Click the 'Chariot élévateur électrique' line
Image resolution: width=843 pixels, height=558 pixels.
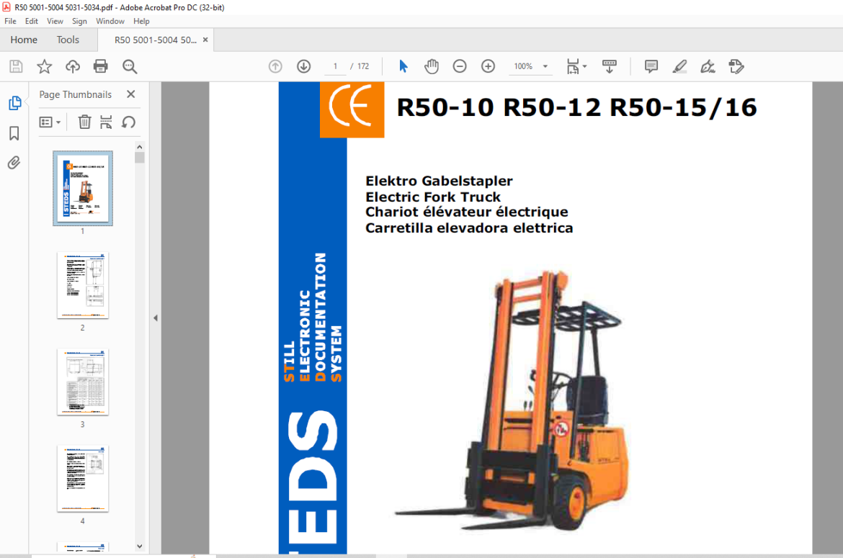coord(467,212)
